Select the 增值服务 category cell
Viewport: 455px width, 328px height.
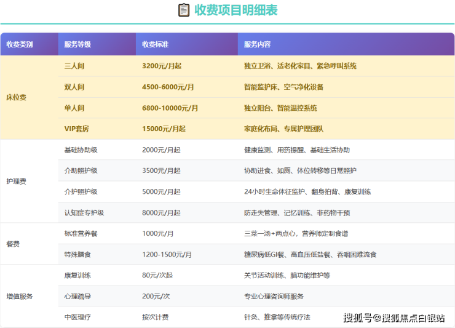(19, 296)
